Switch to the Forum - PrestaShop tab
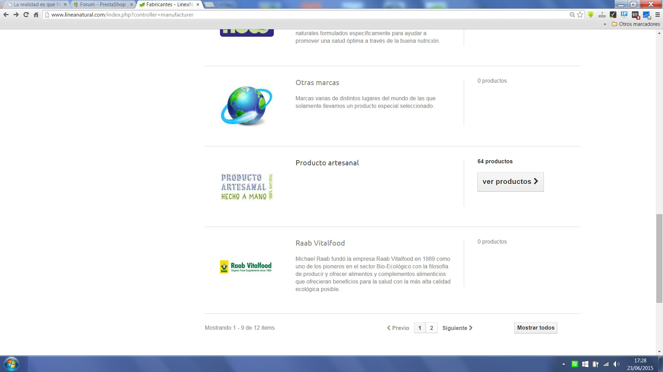 pos(103,4)
